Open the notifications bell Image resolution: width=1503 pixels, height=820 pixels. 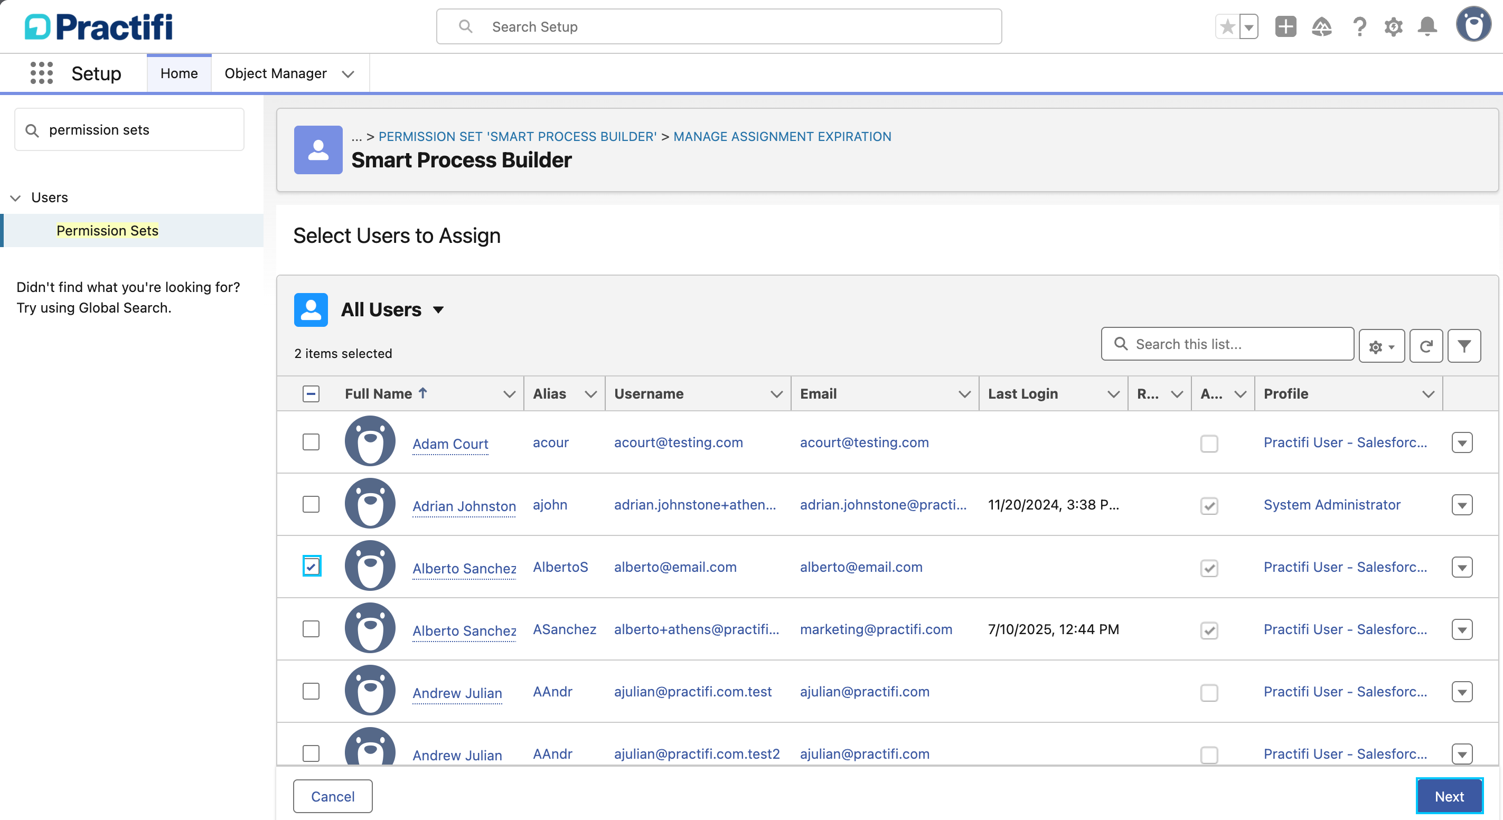pos(1427,27)
